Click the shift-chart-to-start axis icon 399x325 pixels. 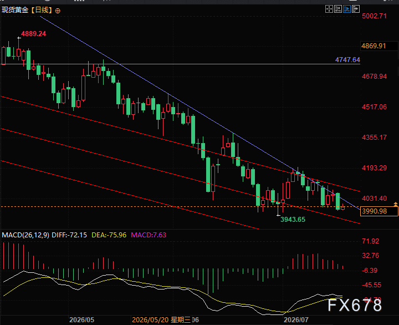click(x=338, y=9)
